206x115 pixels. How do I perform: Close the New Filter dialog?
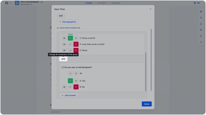pyautogui.click(x=151, y=9)
